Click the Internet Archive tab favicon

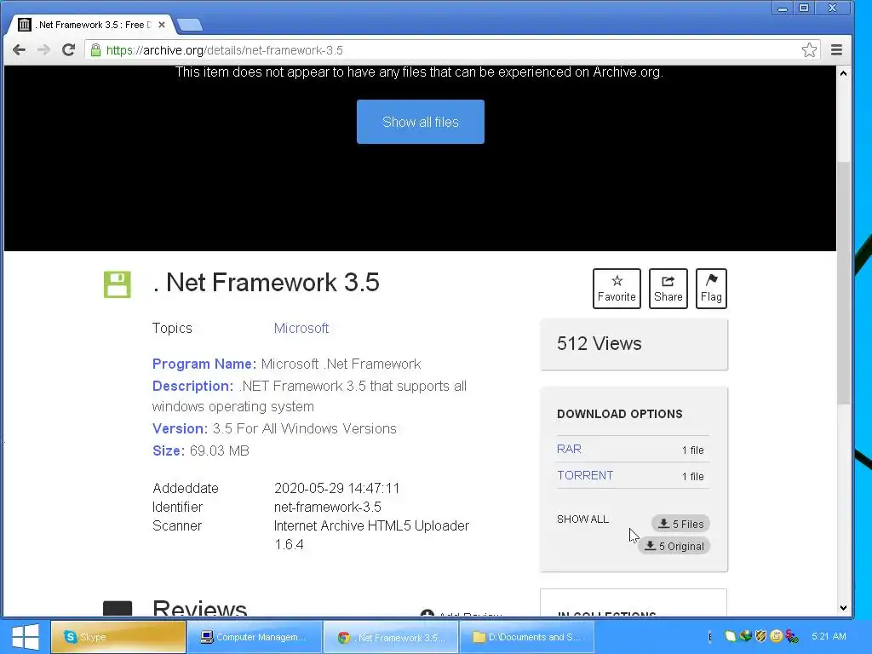pos(24,25)
